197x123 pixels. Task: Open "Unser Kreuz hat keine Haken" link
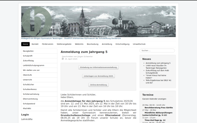pos(156,76)
